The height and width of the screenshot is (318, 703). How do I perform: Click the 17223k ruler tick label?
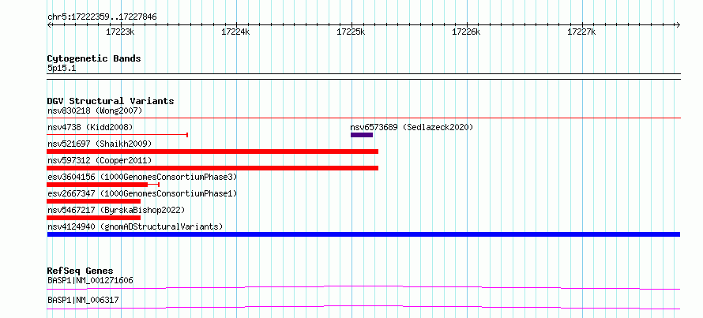[x=120, y=32]
